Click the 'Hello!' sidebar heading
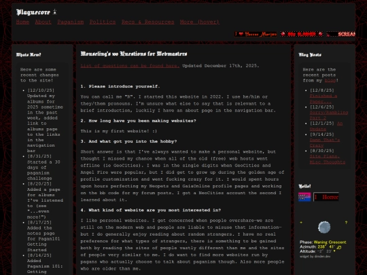The image size is (367, 275). (304, 186)
